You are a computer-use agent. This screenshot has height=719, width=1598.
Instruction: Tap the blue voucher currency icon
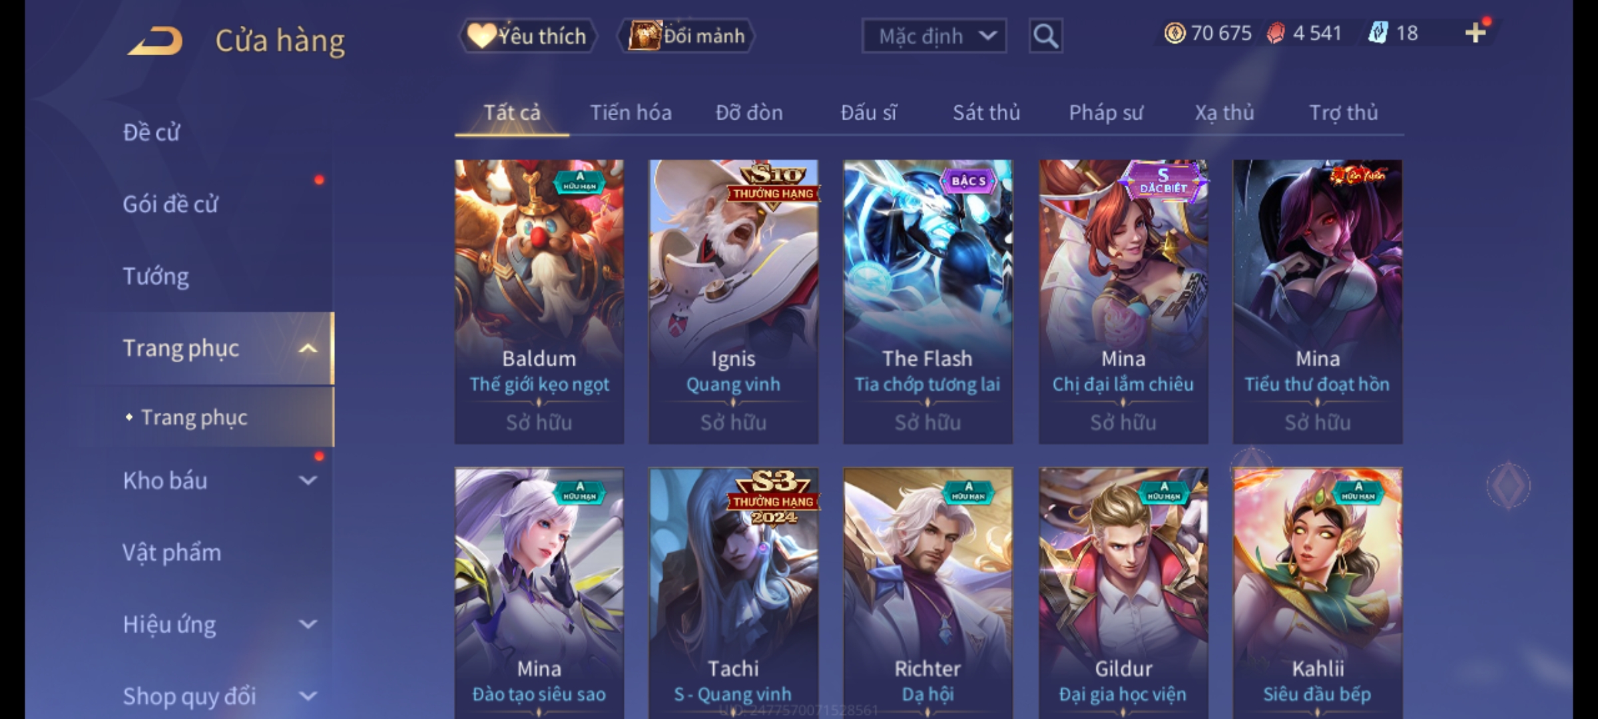coord(1378,33)
